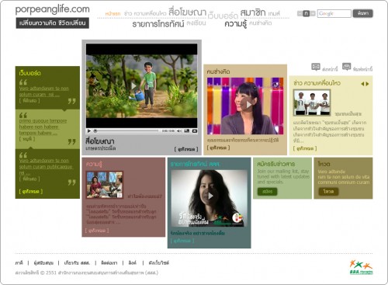Open สื่อโฆษณา in the top navigation
The width and height of the screenshot is (388, 285).
pyautogui.click(x=188, y=12)
